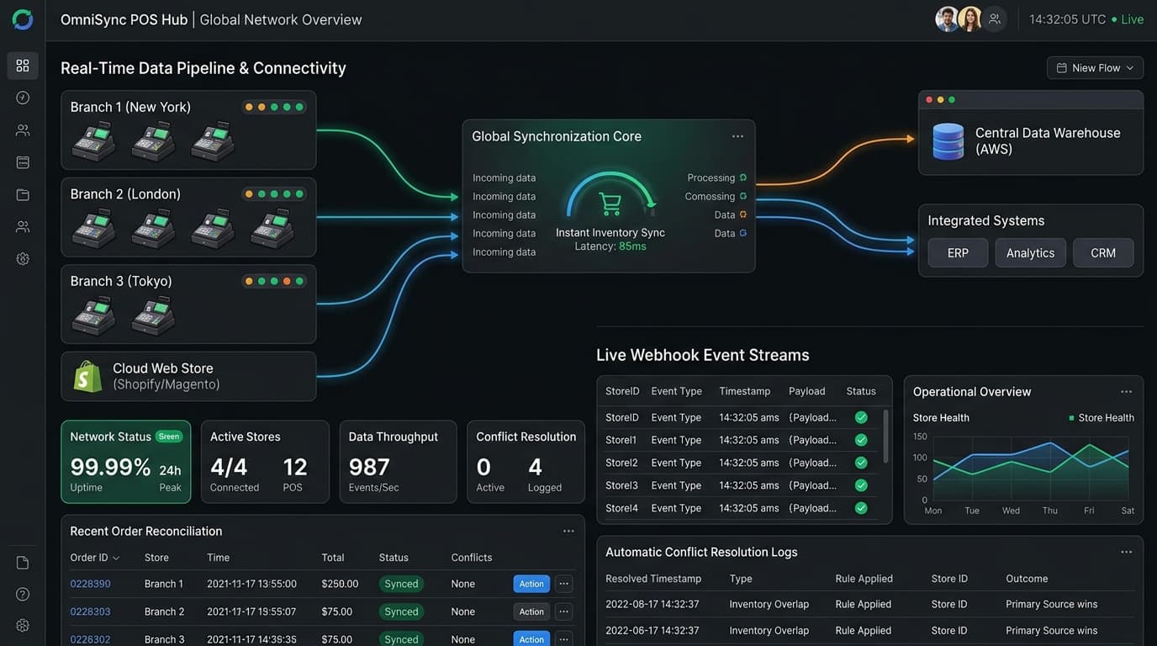Click the shopping cart sync gauge icon
Screen dimensions: 1157x646
click(x=610, y=204)
